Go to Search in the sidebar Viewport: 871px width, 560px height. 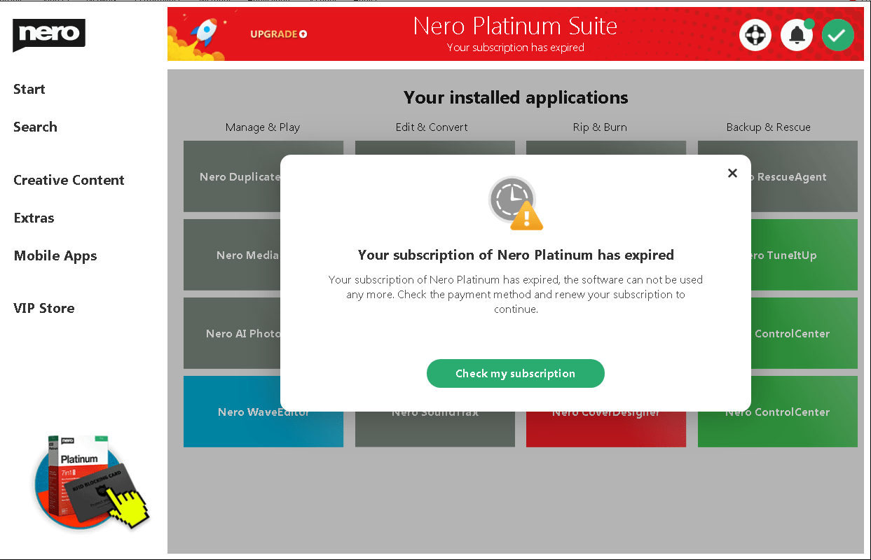point(35,127)
